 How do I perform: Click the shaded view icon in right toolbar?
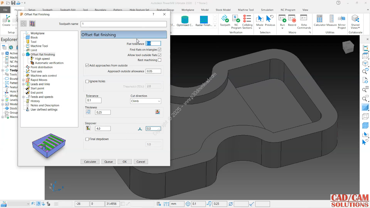pos(365,107)
